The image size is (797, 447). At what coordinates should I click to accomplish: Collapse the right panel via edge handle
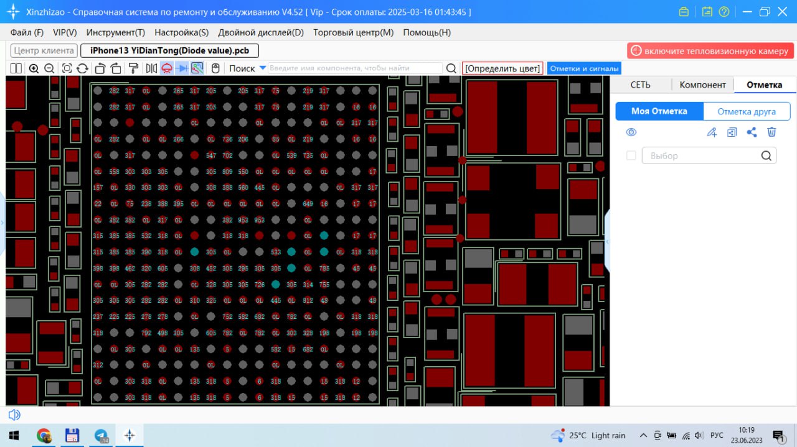click(x=607, y=242)
